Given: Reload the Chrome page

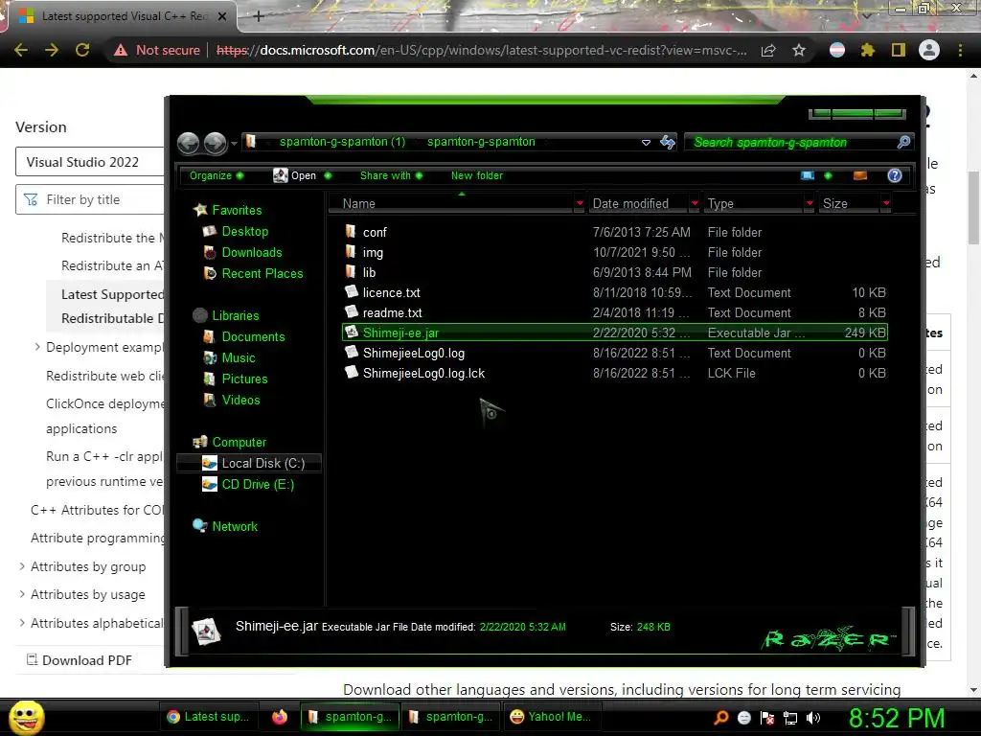Looking at the screenshot, I should pyautogui.click(x=82, y=50).
